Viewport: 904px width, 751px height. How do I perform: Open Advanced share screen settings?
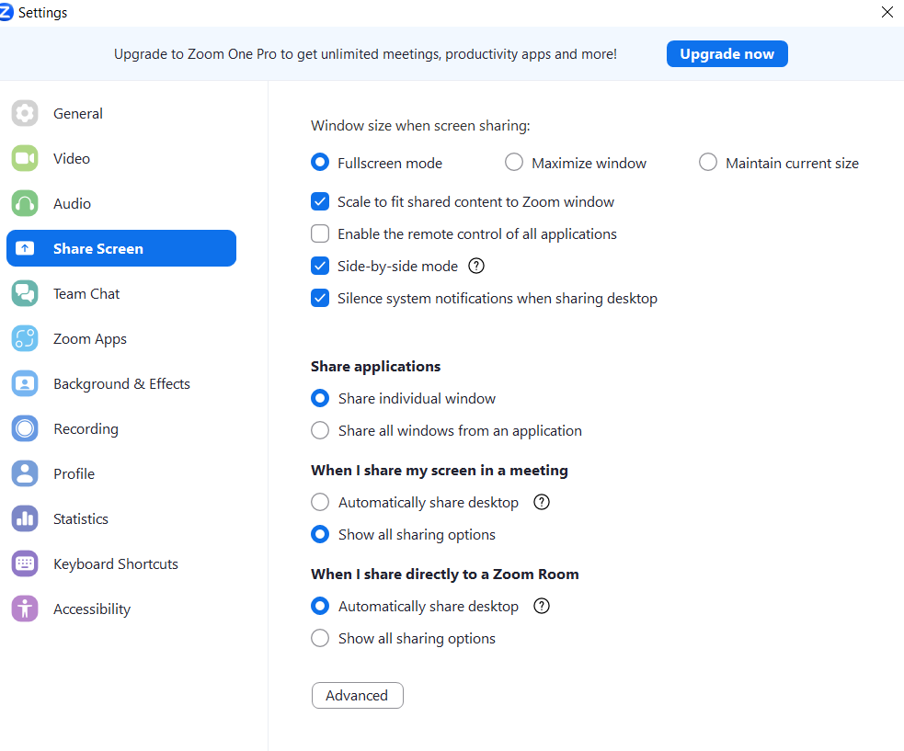[x=358, y=696]
